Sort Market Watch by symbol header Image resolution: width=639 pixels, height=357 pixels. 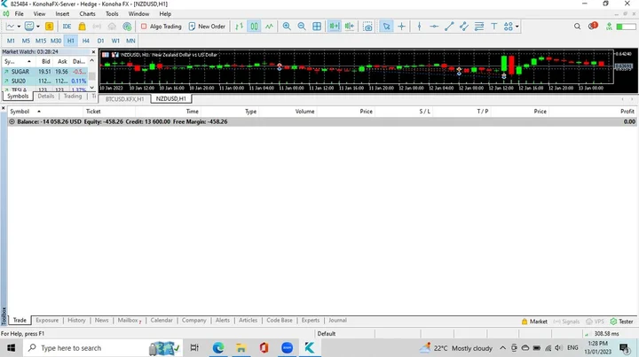point(19,61)
